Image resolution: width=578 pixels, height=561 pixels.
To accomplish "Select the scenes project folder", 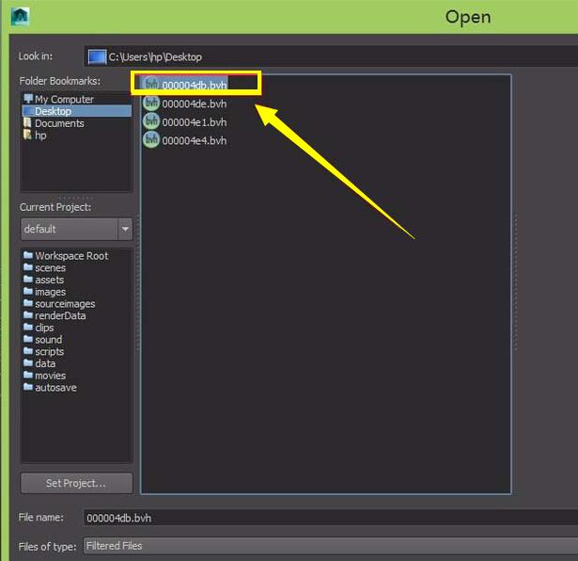I will (50, 268).
